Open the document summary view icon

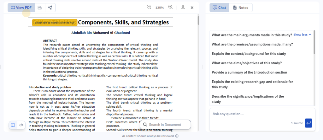coord(40,8)
